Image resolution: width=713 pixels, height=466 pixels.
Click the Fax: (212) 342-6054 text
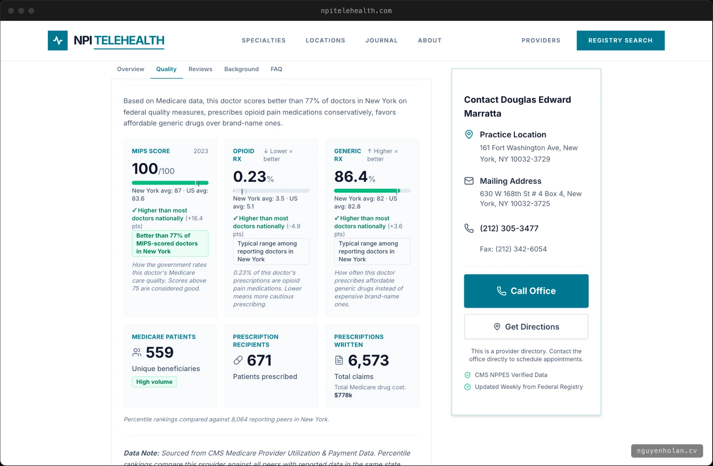click(x=513, y=249)
